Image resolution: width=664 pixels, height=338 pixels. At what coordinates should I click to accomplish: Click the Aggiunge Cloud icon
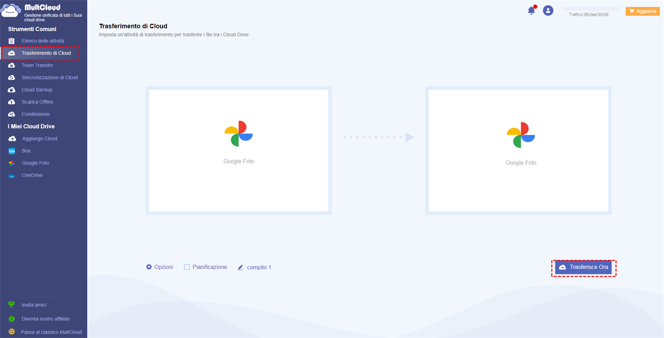[12, 138]
